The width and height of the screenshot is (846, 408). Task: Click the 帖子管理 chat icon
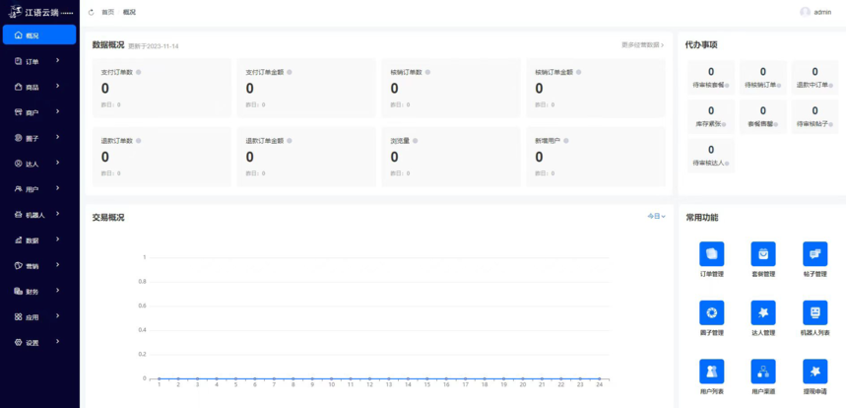tap(814, 253)
